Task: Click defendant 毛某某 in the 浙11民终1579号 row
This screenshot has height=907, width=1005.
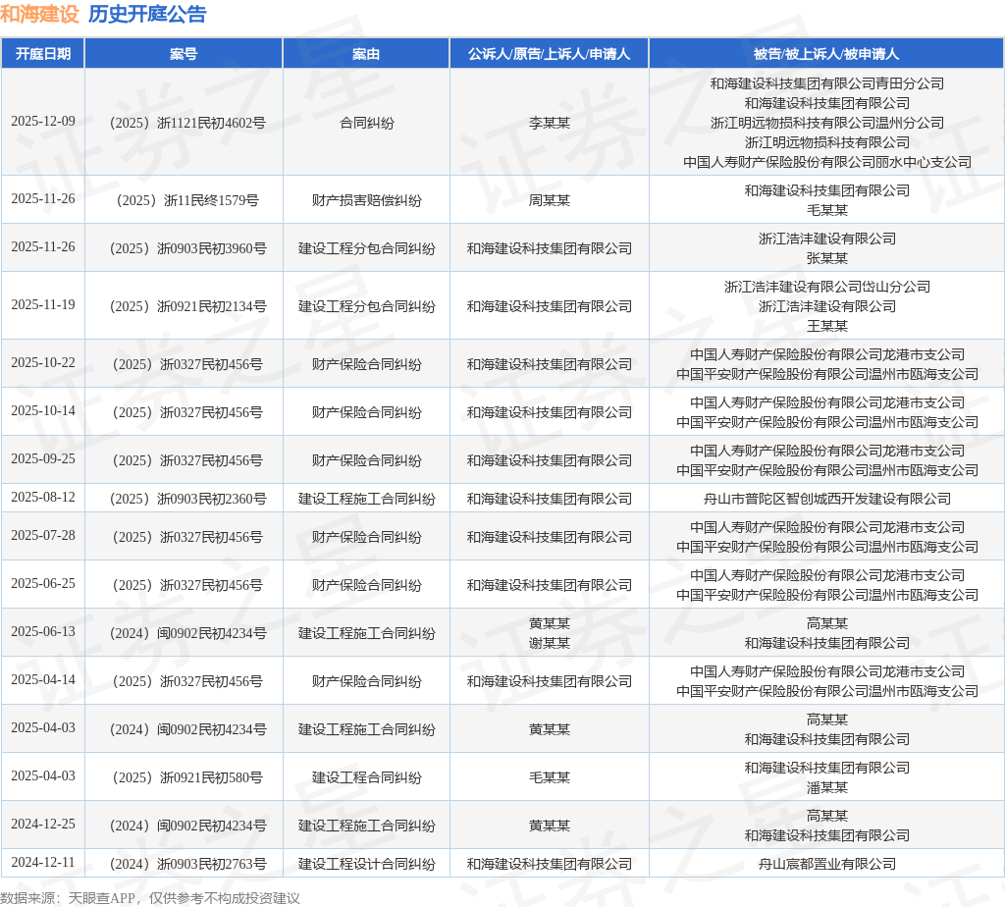Action: pyautogui.click(x=826, y=210)
